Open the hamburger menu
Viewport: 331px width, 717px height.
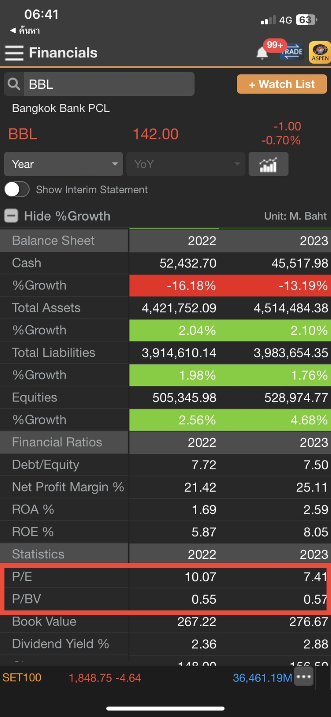pyautogui.click(x=14, y=53)
